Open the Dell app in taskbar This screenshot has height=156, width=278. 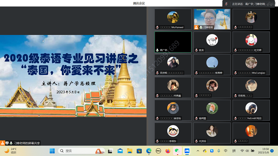click(x=158, y=151)
